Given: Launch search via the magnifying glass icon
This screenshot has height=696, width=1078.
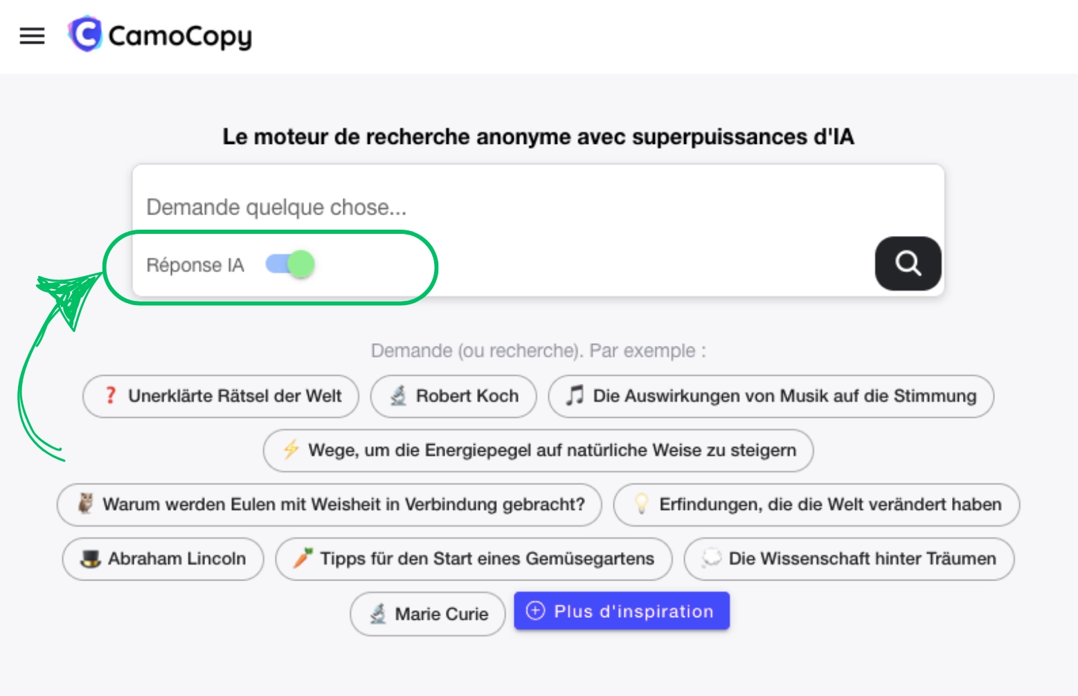Looking at the screenshot, I should pyautogui.click(x=908, y=264).
